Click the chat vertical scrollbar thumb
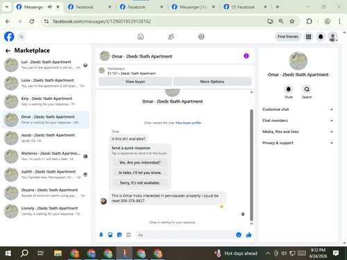Screen dimensions: 347x260 [251, 165]
